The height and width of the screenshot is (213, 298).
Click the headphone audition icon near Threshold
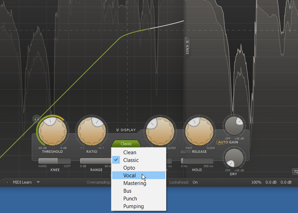pyautogui.click(x=36, y=119)
